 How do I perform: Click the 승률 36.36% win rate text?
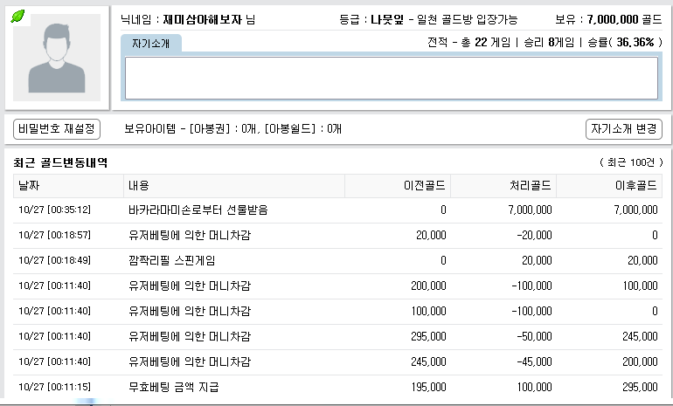(625, 42)
